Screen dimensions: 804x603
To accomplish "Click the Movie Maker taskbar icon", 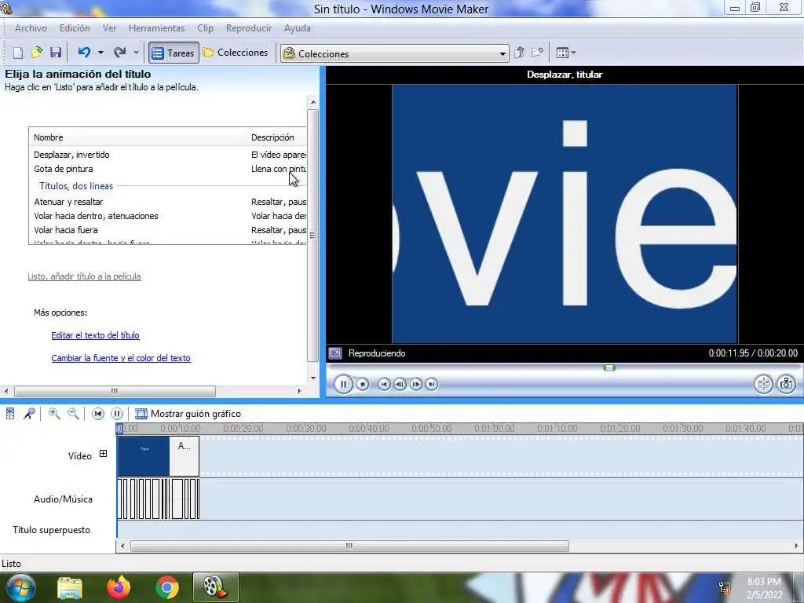I will pyautogui.click(x=215, y=587).
